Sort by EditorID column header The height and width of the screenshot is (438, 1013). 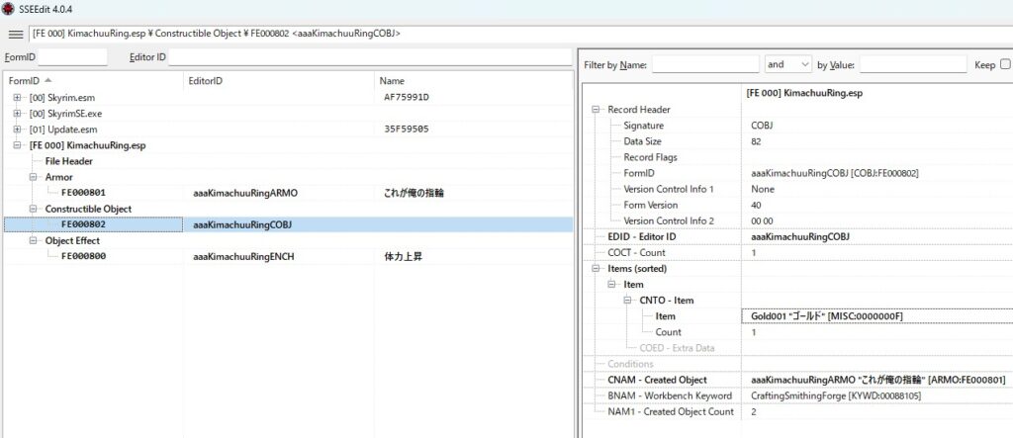209,80
